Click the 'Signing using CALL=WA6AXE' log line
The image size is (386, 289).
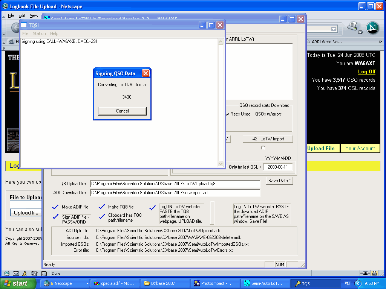click(59, 41)
